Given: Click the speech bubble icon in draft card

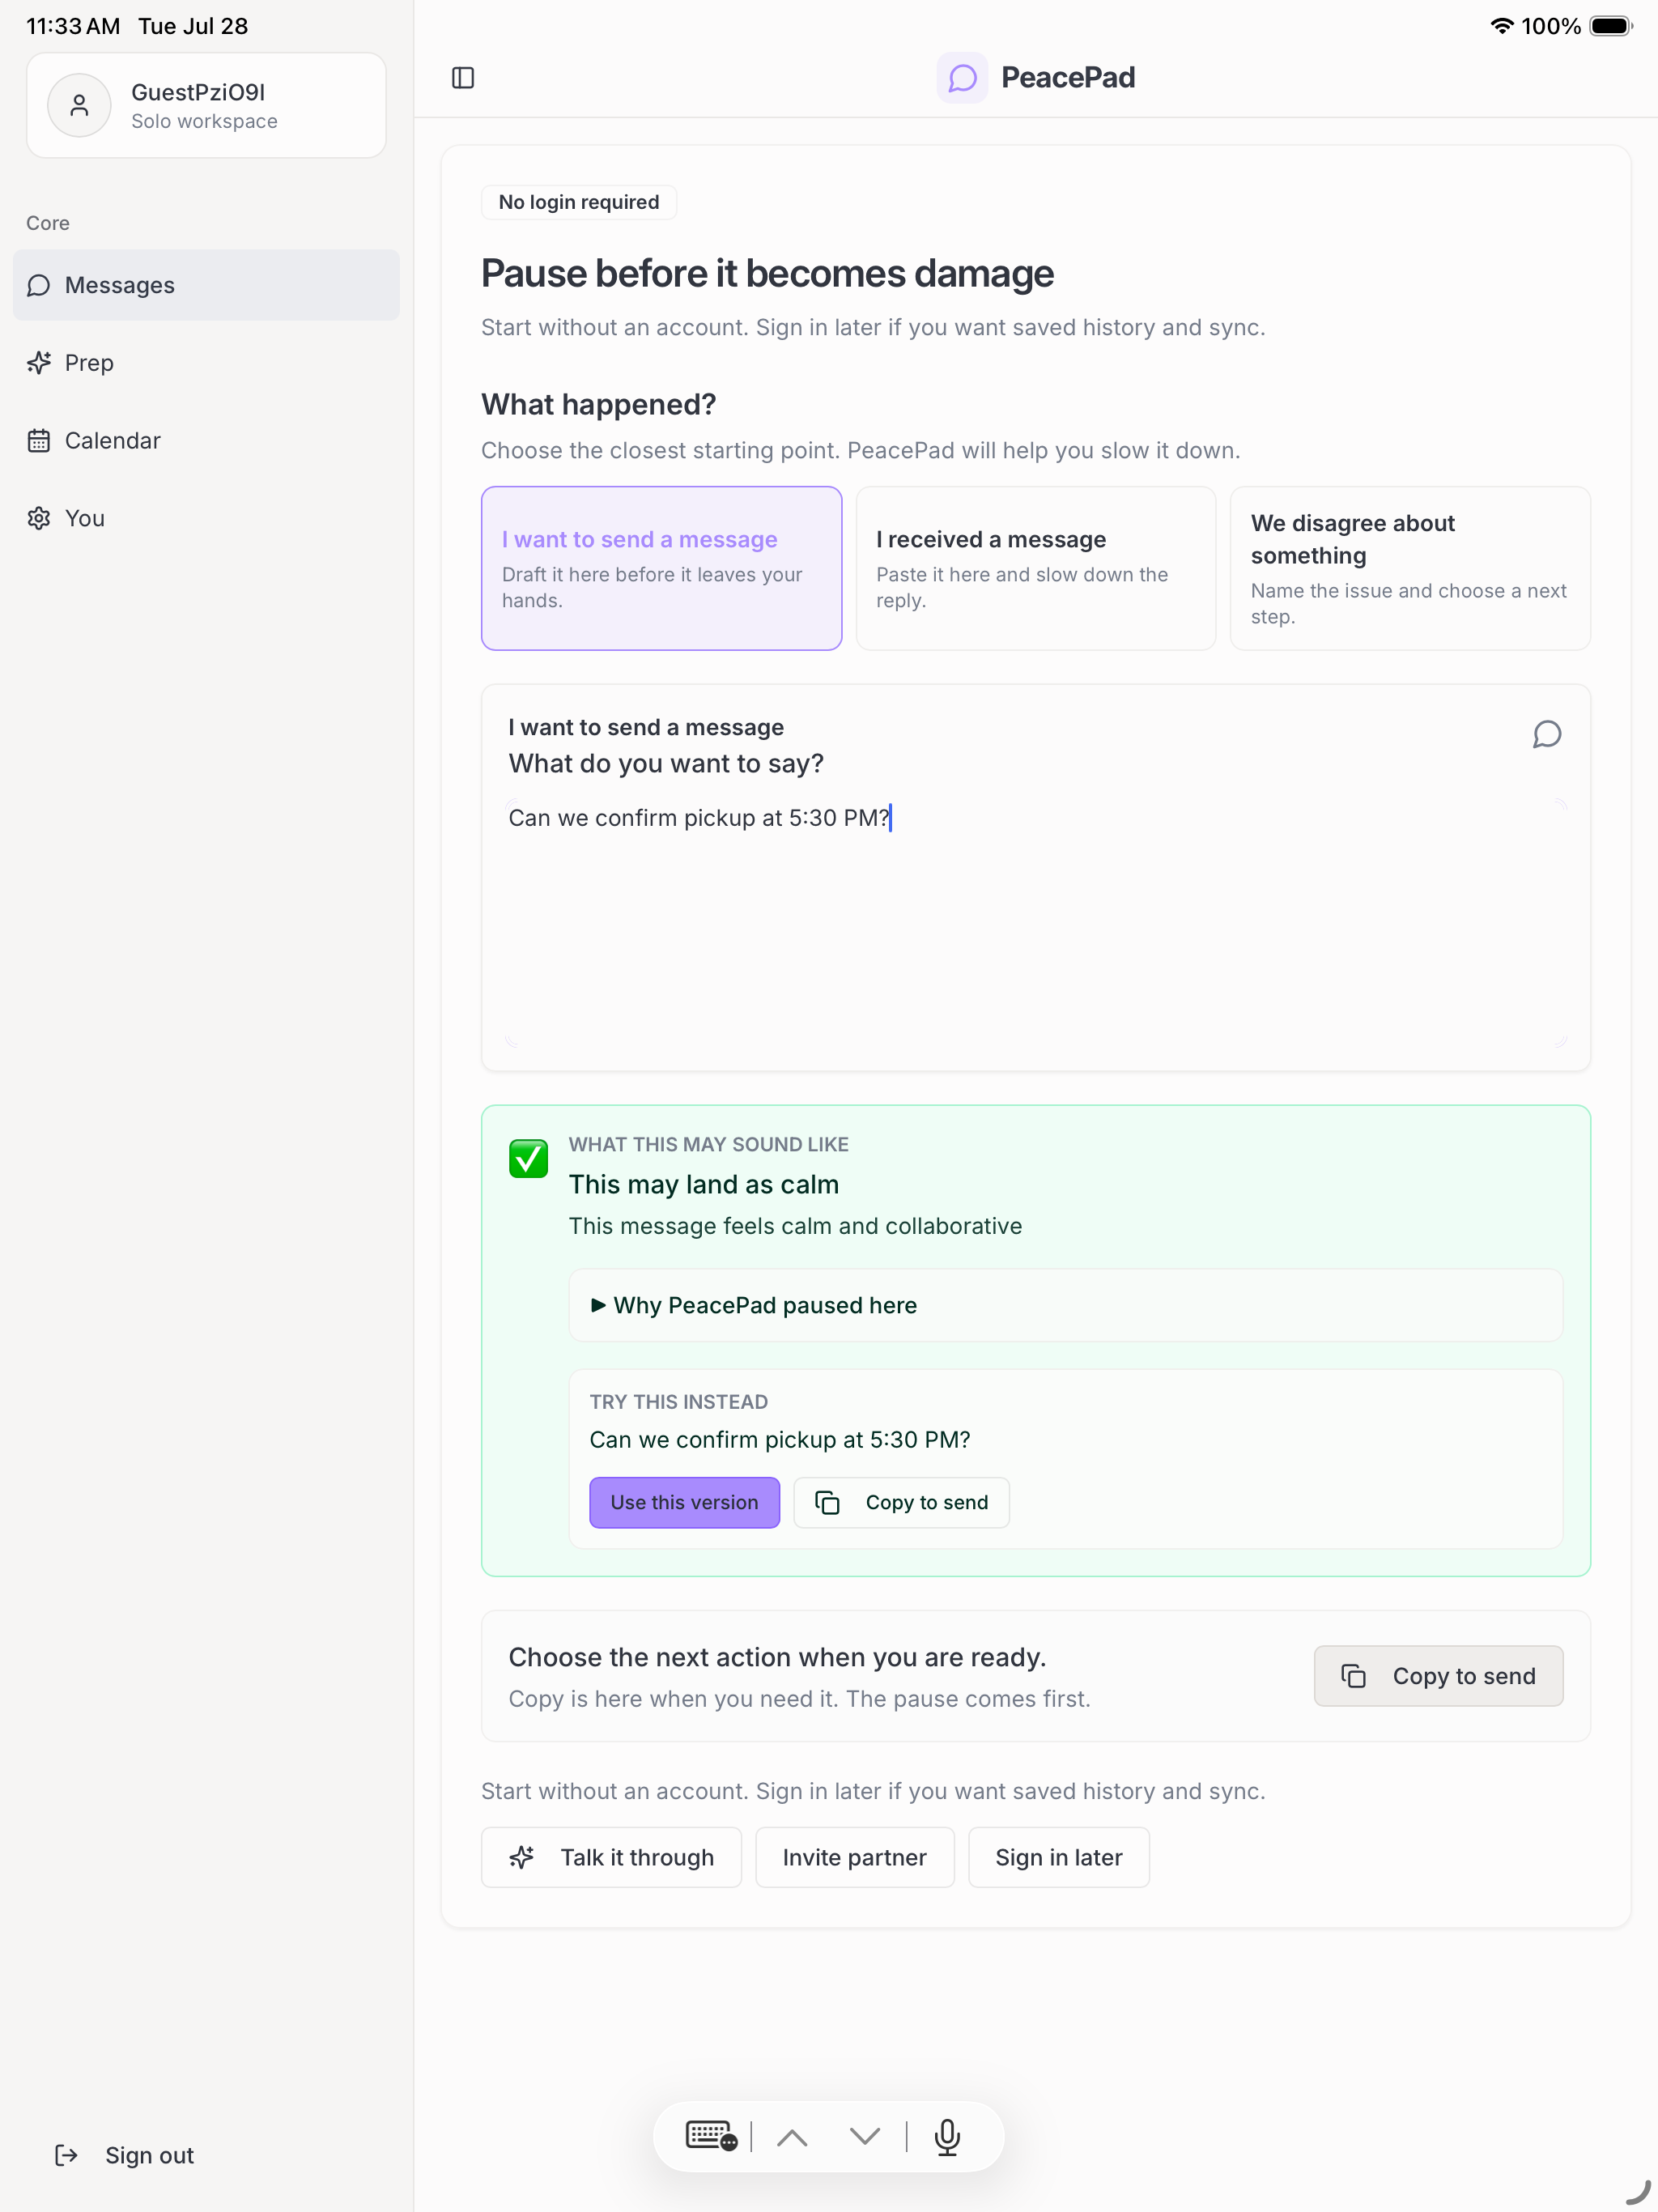Looking at the screenshot, I should pyautogui.click(x=1546, y=735).
